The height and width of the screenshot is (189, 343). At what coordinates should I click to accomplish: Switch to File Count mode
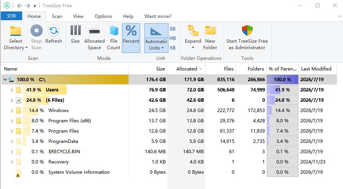pyautogui.click(x=114, y=38)
